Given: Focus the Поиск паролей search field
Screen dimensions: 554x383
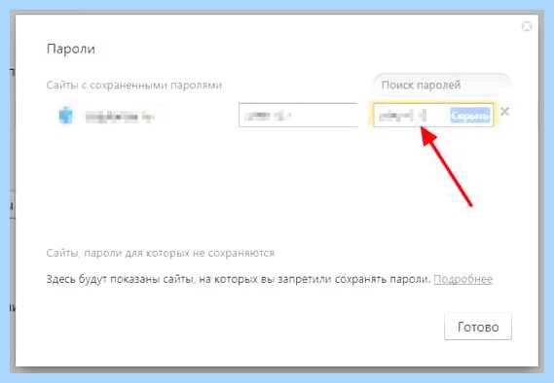Looking at the screenshot, I should (442, 85).
